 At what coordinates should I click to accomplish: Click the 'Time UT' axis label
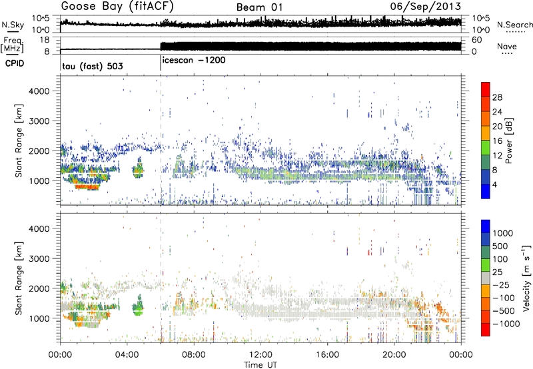click(x=261, y=365)
